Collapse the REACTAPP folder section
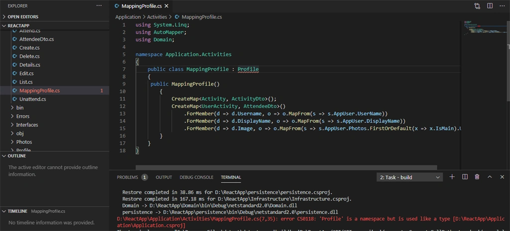 pos(54,25)
